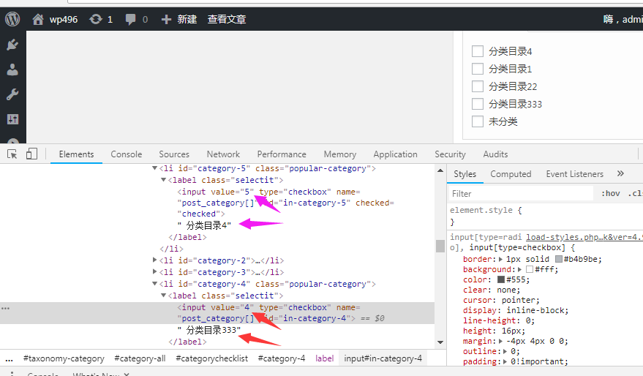This screenshot has width=643, height=376.
Task: Show more Styles pane tabs chevron
Action: (620, 173)
